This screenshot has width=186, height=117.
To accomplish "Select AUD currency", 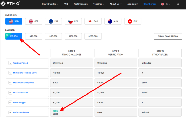I will [x=113, y=21].
